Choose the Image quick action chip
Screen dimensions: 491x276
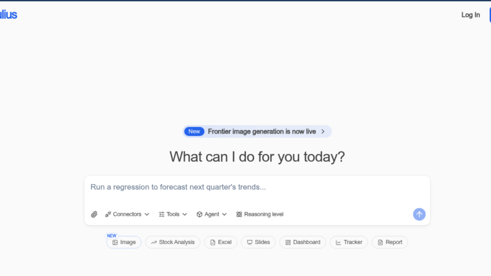(x=124, y=242)
